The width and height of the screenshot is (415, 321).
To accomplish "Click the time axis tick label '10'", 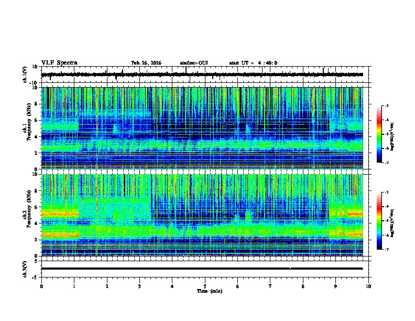I will (x=368, y=286).
